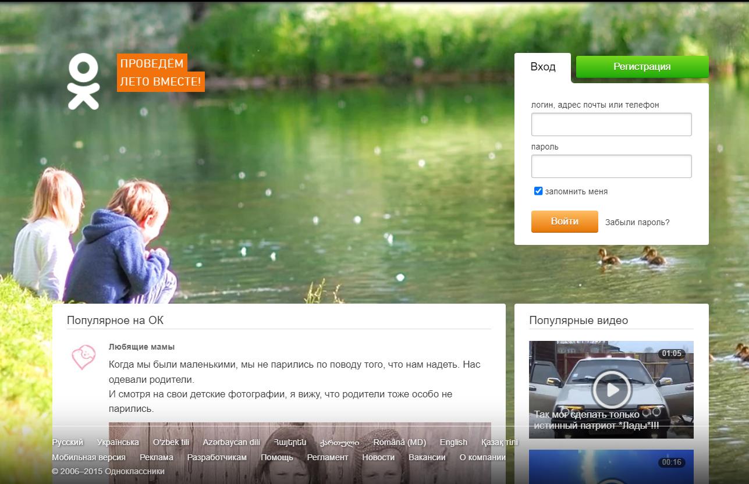Open the Любящие мамы group link

click(141, 347)
